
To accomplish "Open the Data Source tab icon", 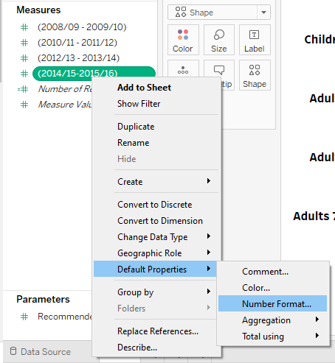I will (13, 351).
